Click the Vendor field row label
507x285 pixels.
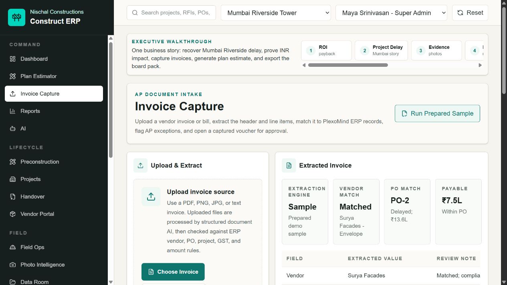click(295, 275)
